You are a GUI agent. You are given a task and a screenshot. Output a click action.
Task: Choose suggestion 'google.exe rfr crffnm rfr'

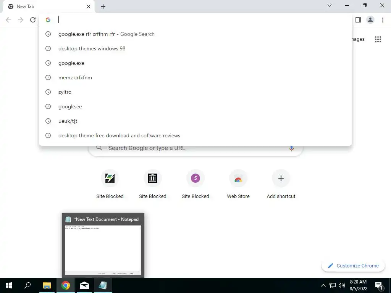pos(195,34)
